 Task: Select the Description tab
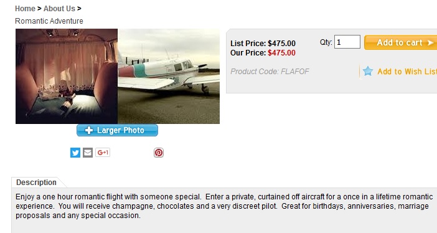[x=36, y=183]
